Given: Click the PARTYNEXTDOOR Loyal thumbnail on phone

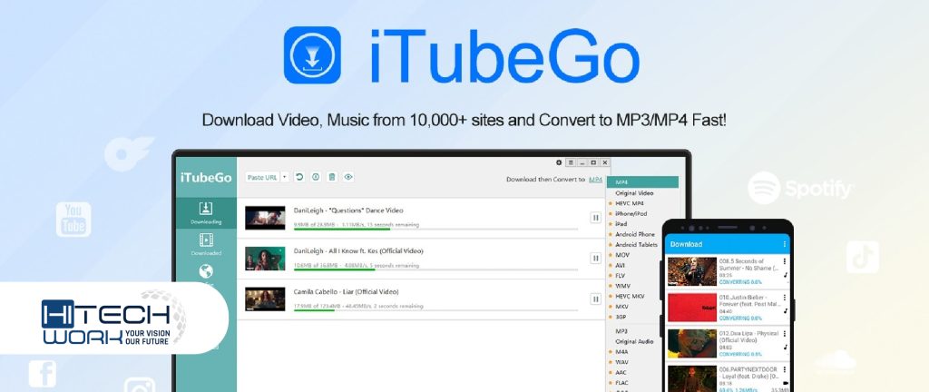Looking at the screenshot, I should click(x=692, y=378).
